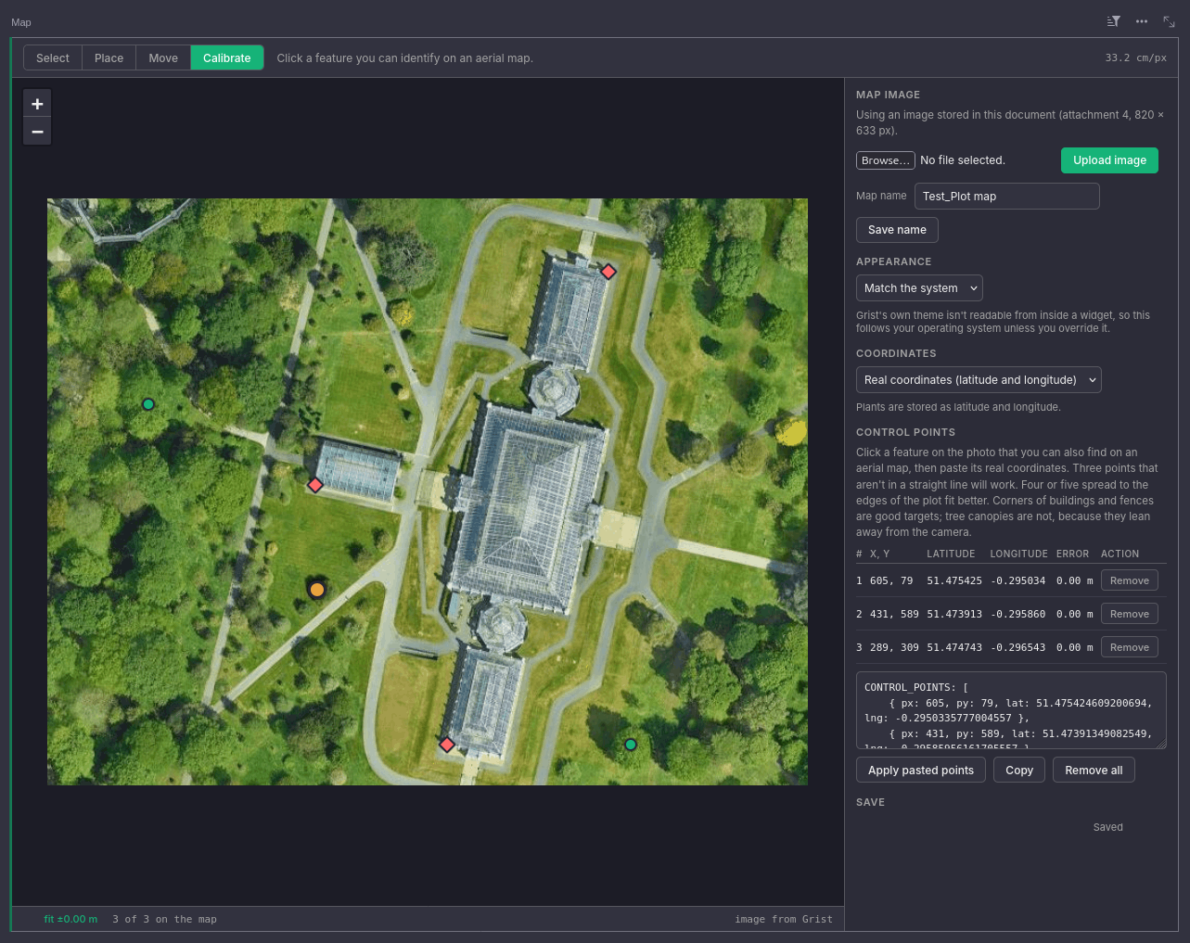Select the green plant marker near bottom right
The width and height of the screenshot is (1190, 943).
pyautogui.click(x=631, y=745)
